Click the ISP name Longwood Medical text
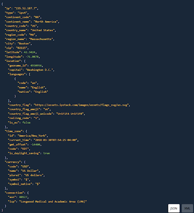The height and width of the screenshot is (213, 194). (x=53, y=201)
